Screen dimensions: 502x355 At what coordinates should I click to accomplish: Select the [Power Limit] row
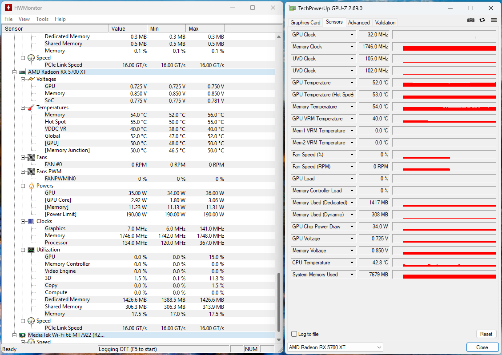tap(138, 214)
